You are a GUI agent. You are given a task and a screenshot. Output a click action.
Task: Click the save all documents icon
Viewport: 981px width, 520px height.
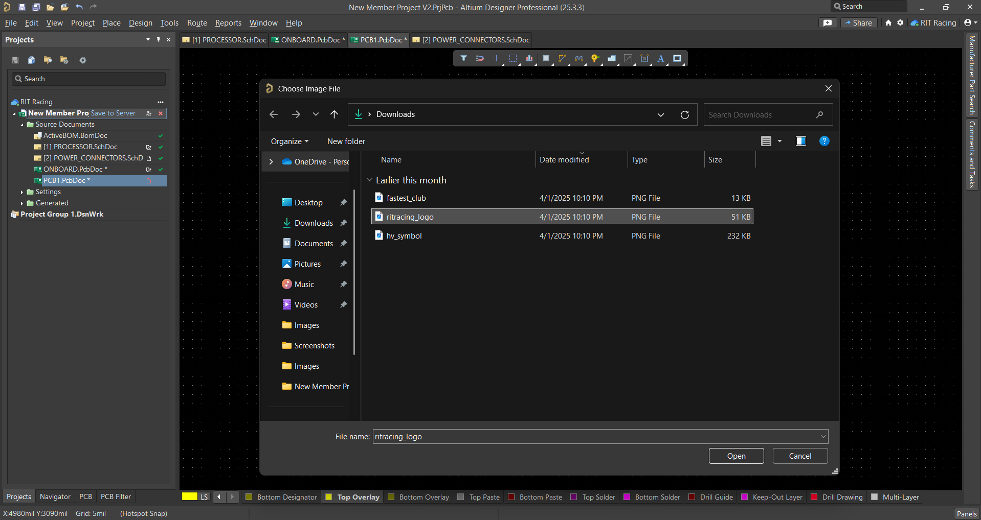pos(36,7)
